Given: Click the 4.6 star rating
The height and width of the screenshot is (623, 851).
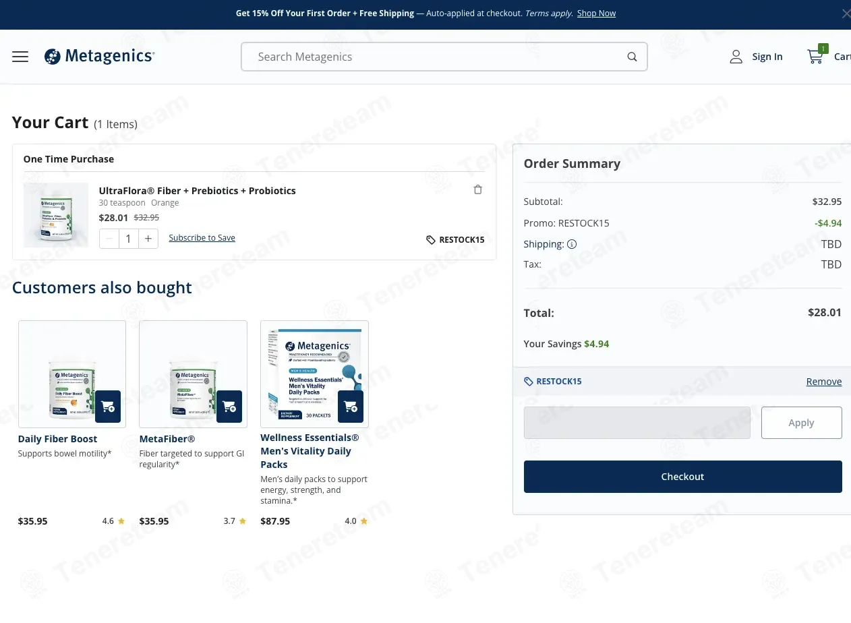Looking at the screenshot, I should [113, 521].
